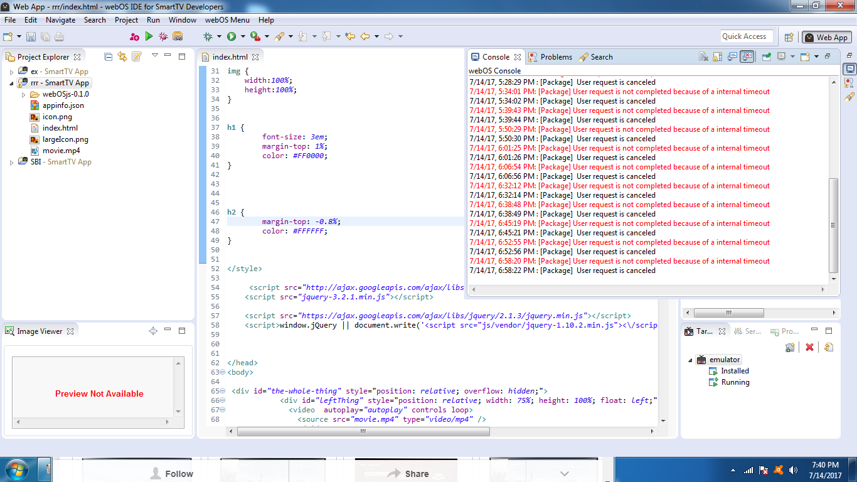
Task: Select the Web App perspective button
Action: click(x=826, y=37)
